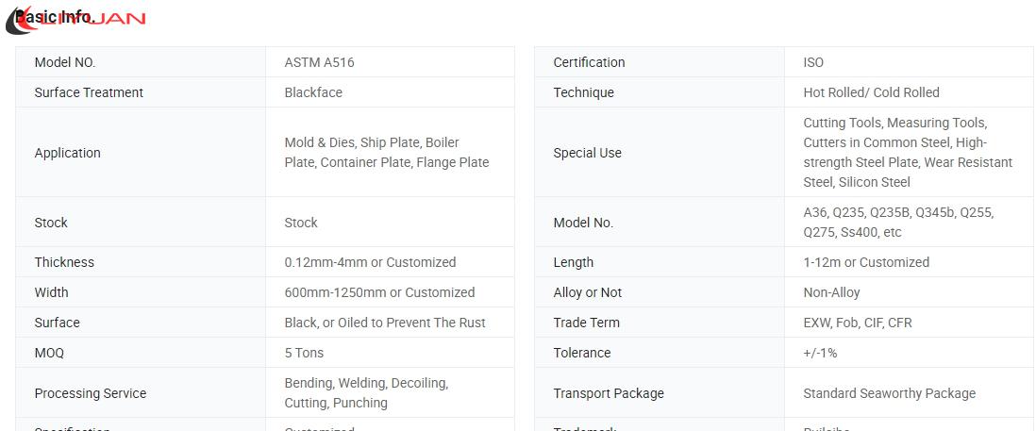Select the Width 600mm-1250mm value
This screenshot has width=1036, height=431.
tap(379, 292)
